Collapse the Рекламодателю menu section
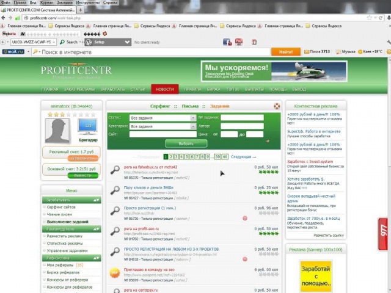The width and height of the screenshot is (391, 293). point(97,229)
